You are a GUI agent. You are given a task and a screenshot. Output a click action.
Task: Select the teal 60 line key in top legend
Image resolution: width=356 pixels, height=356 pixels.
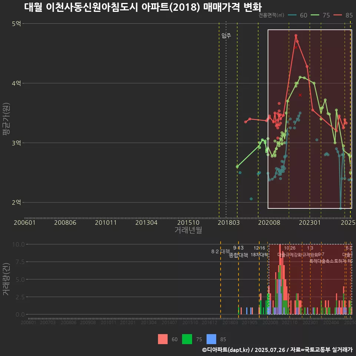pos(293,15)
